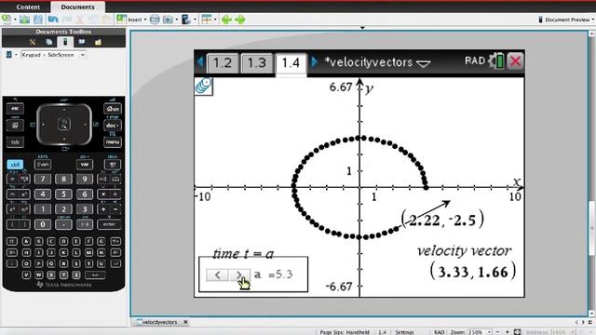Open the Insert menu button

[x=131, y=20]
